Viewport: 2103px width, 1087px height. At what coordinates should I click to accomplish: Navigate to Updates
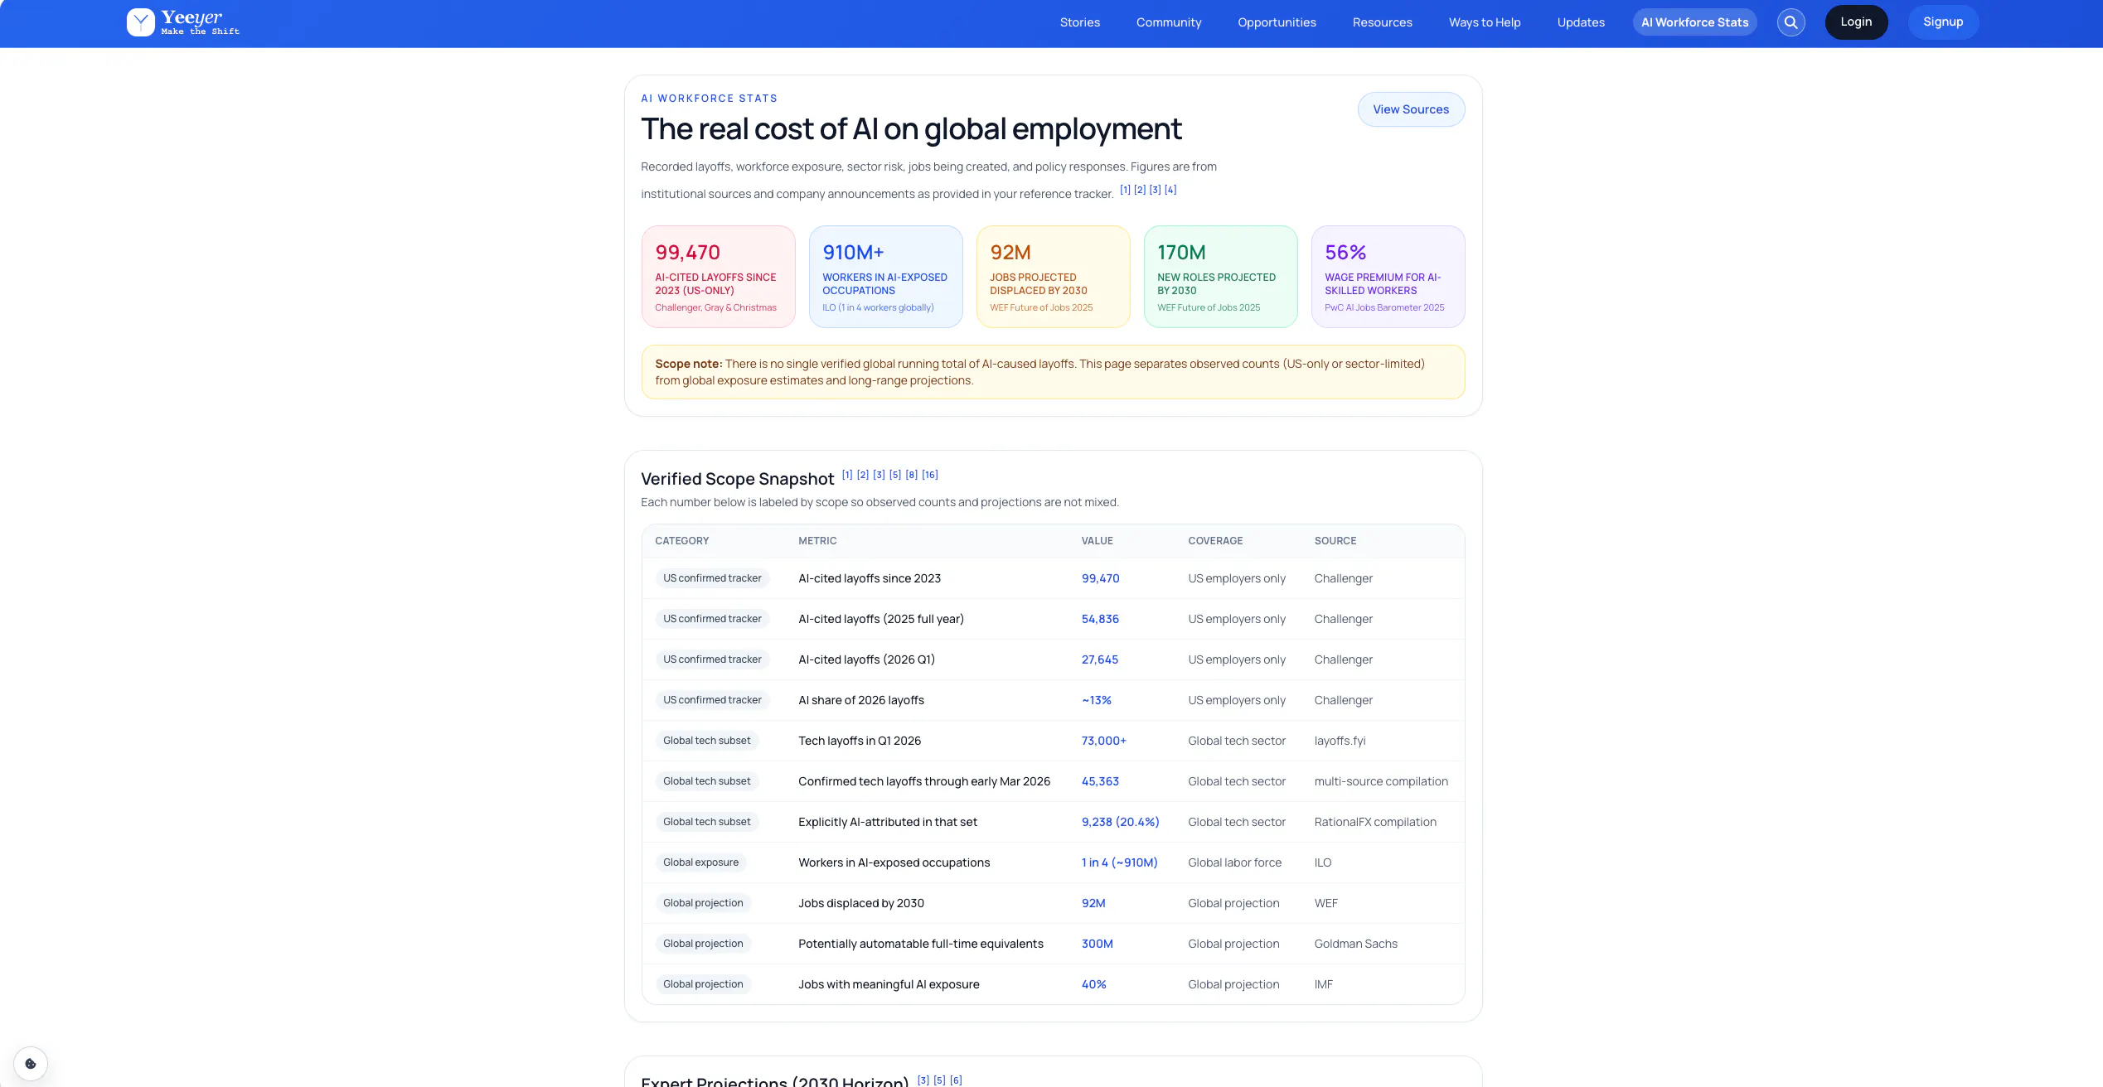[x=1581, y=22]
